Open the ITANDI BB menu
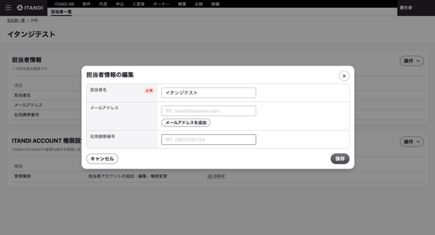 pyautogui.click(x=64, y=4)
